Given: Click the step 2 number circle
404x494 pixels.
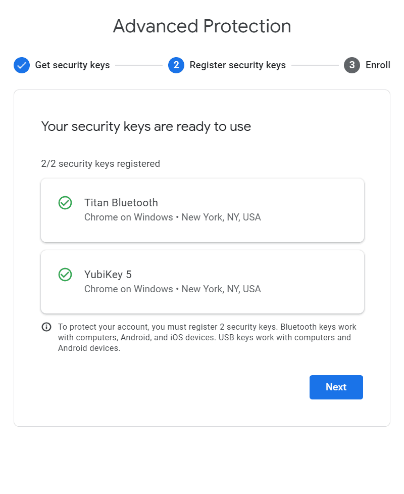Looking at the screenshot, I should click(x=176, y=65).
